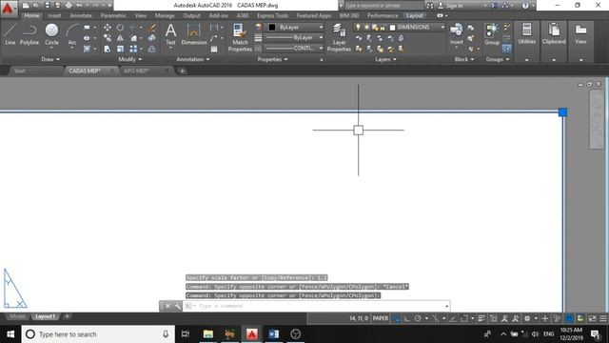Image resolution: width=609 pixels, height=343 pixels.
Task: Toggle Ortho mode in status bar
Action: (406, 318)
